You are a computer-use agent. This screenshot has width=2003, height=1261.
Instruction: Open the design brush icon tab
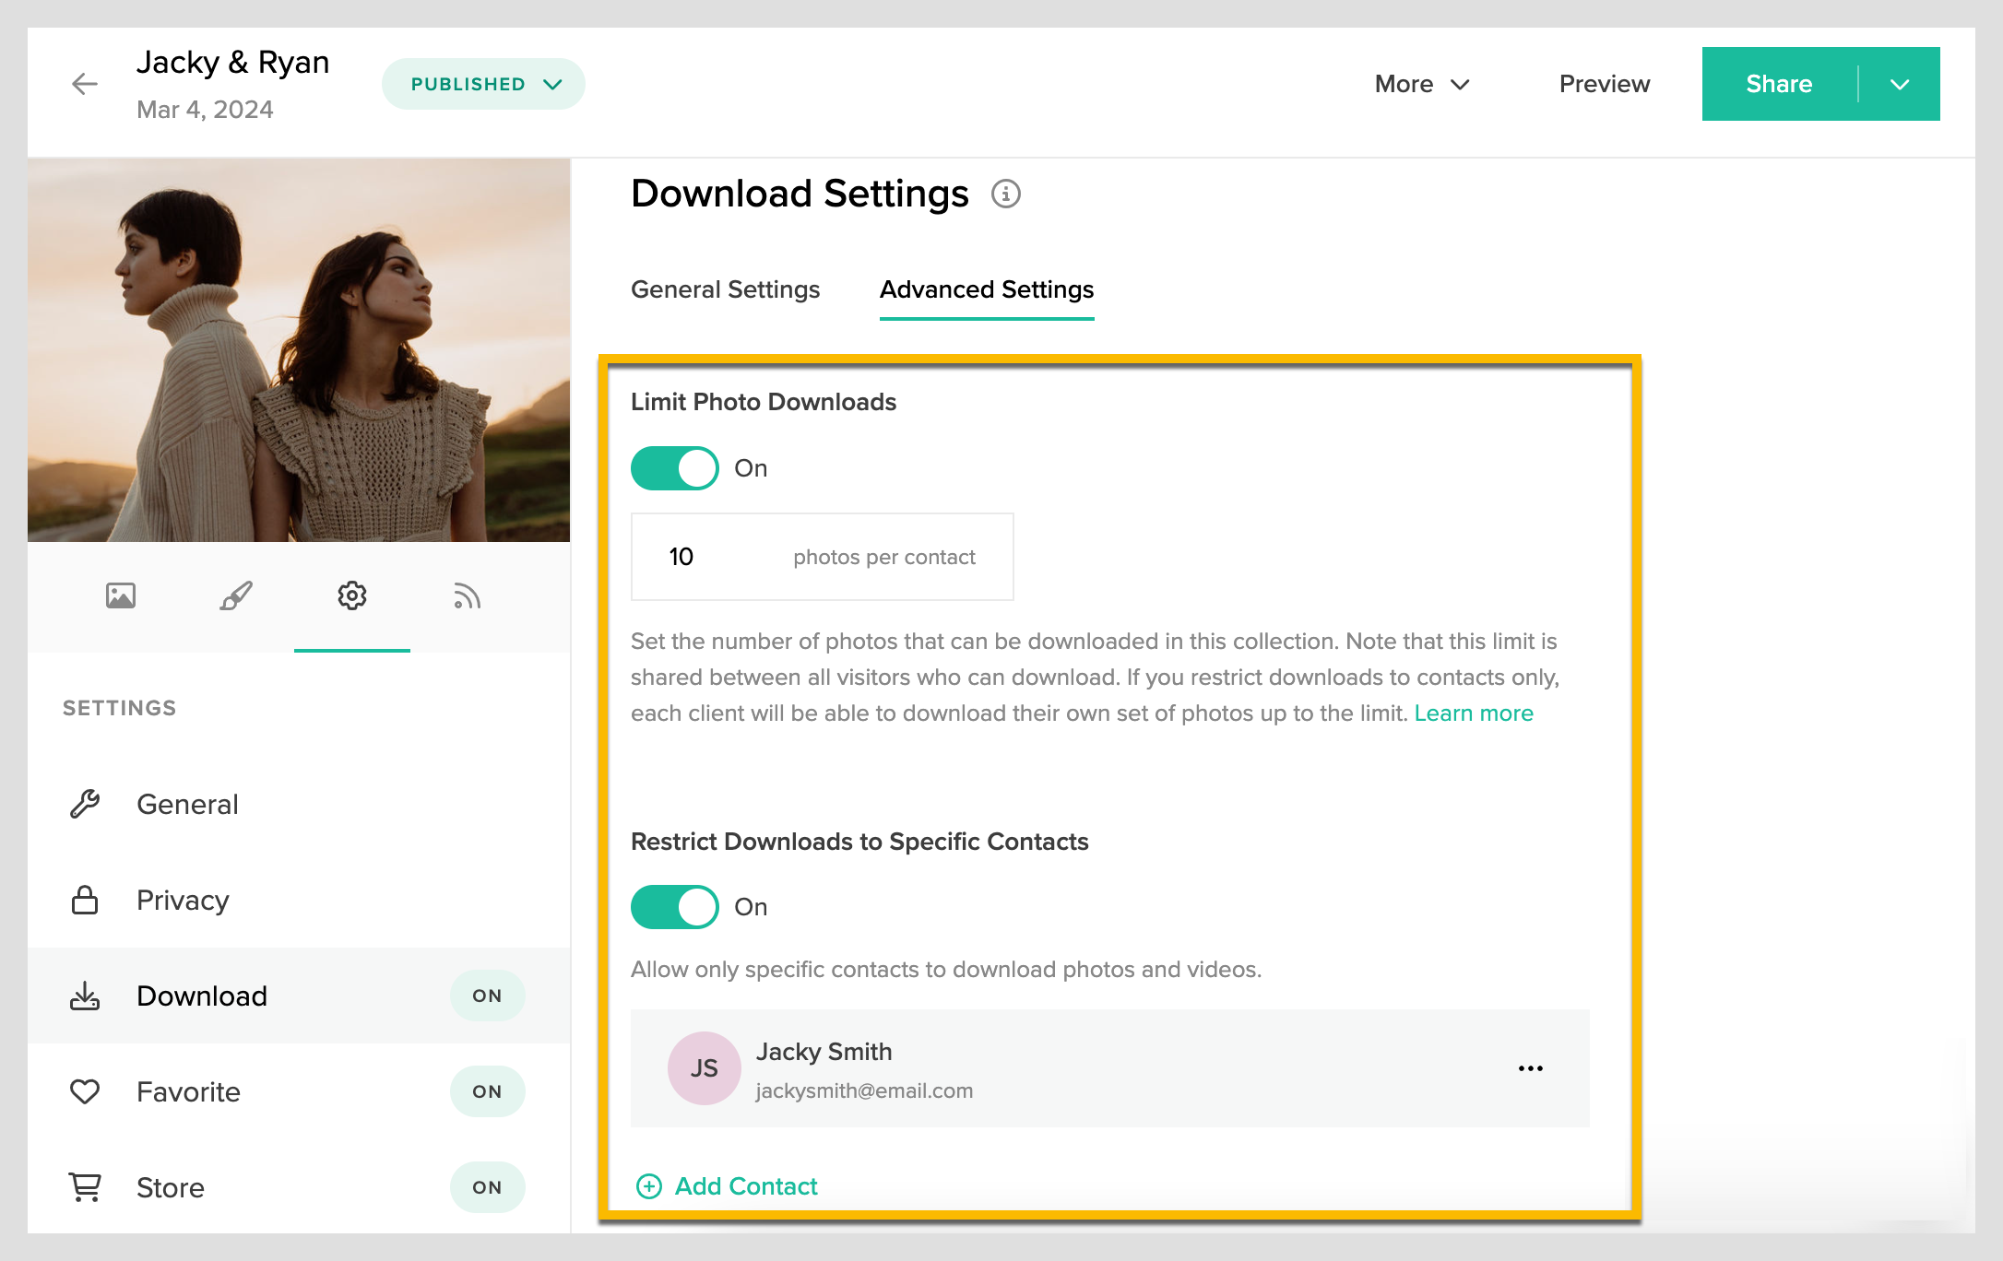(x=236, y=596)
